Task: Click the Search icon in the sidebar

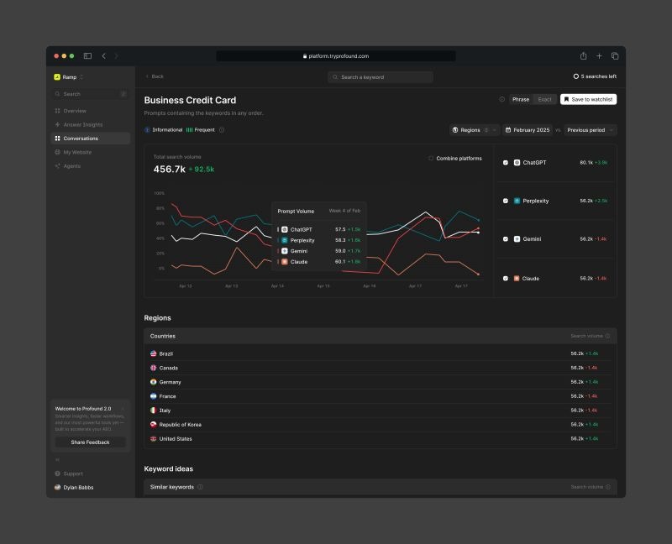Action: (x=57, y=94)
